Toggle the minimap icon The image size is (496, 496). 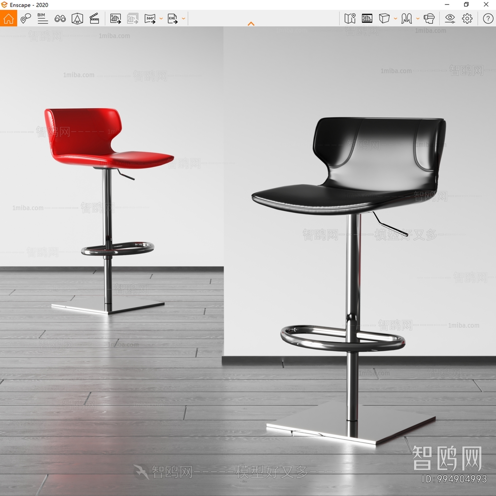coord(350,19)
